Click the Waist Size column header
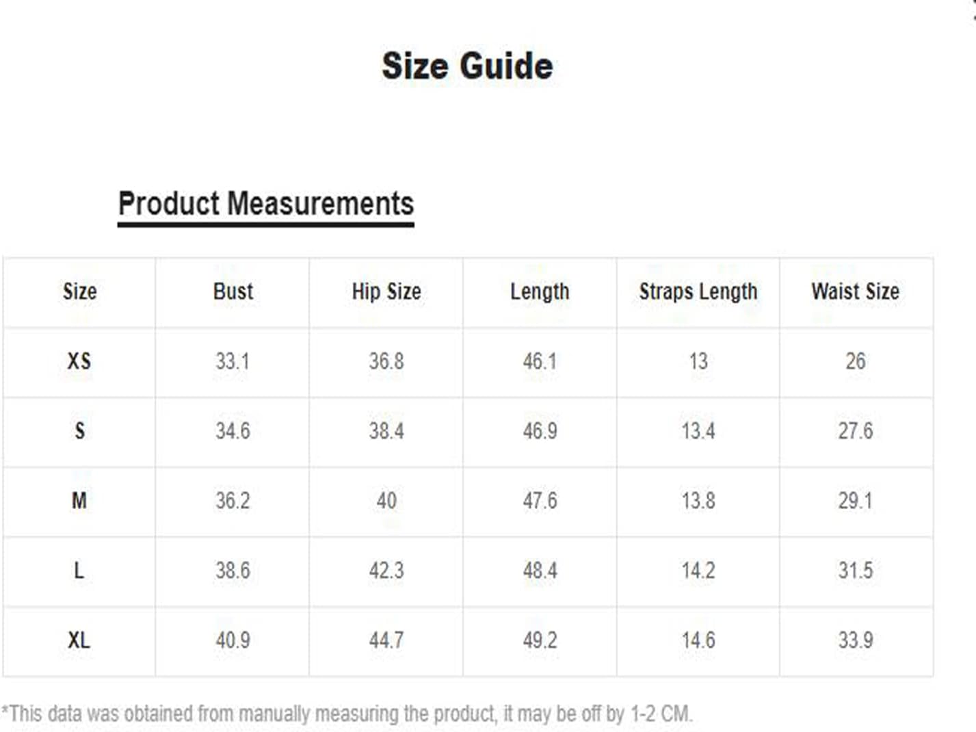The image size is (976, 732). click(x=855, y=291)
